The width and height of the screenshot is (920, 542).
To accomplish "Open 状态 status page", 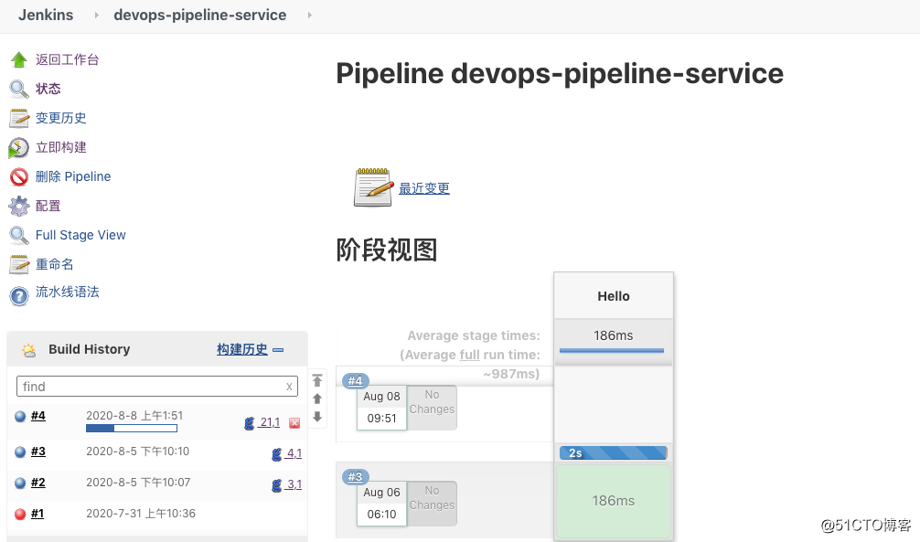I will pyautogui.click(x=48, y=89).
